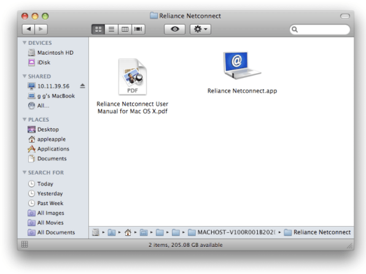
Task: Click the 2 items, 205.08 GB available text
Action: click(185, 245)
